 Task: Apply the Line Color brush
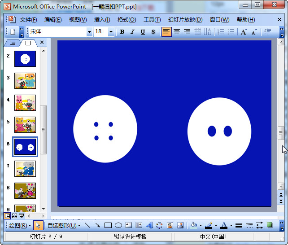209,225
